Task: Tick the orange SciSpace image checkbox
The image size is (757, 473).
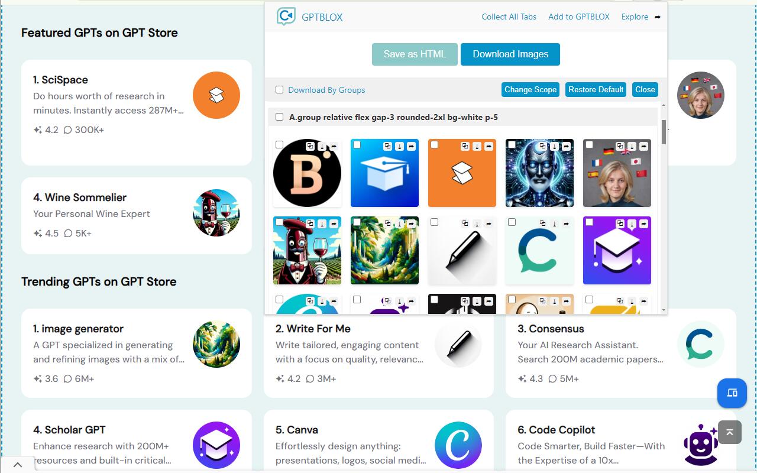Action: tap(435, 144)
